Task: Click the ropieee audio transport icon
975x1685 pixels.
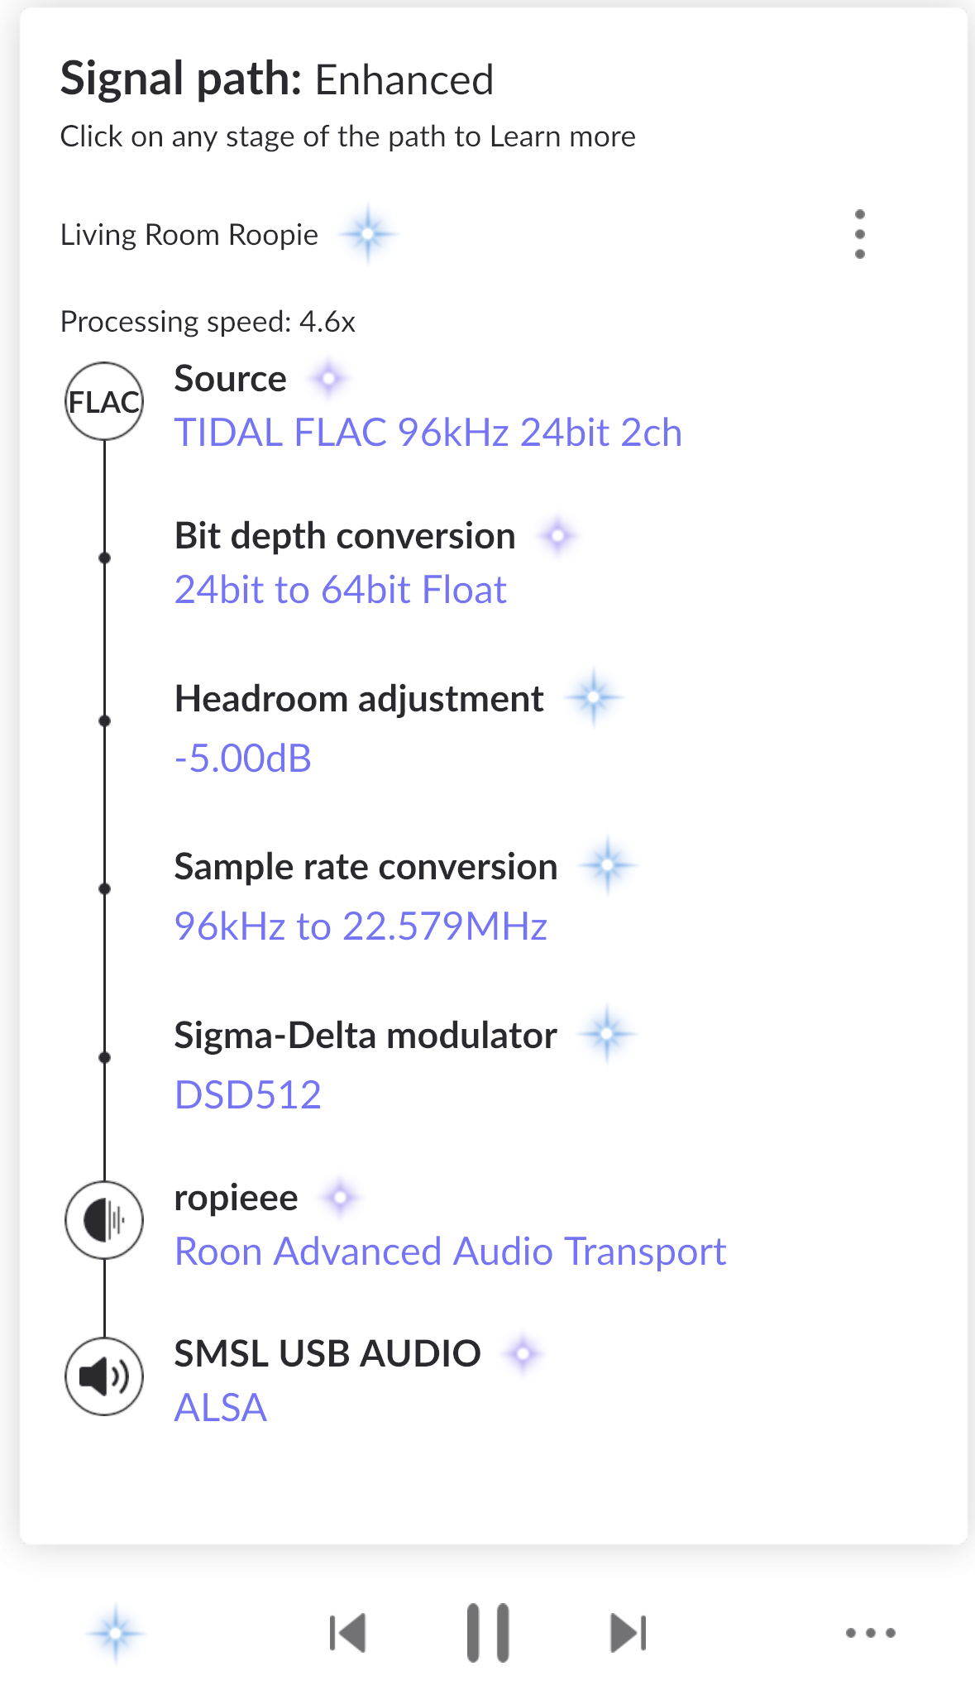Action: (104, 1220)
